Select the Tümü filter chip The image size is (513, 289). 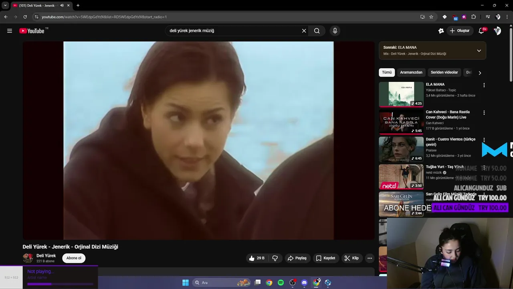[x=387, y=73]
